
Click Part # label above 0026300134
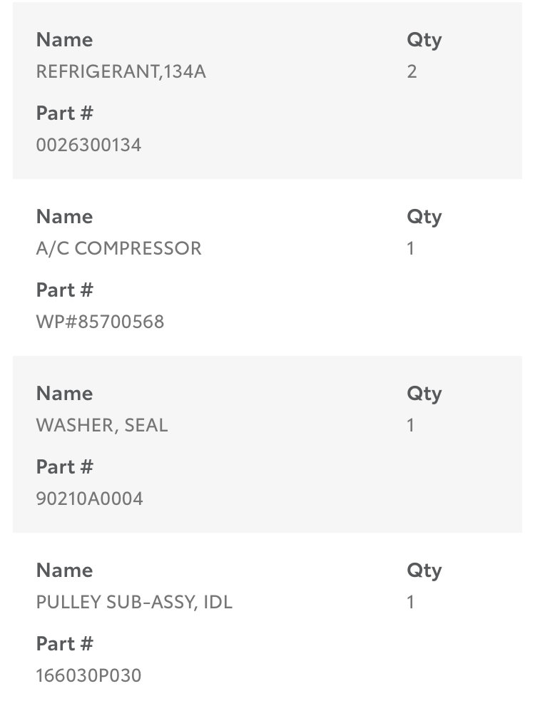click(64, 113)
